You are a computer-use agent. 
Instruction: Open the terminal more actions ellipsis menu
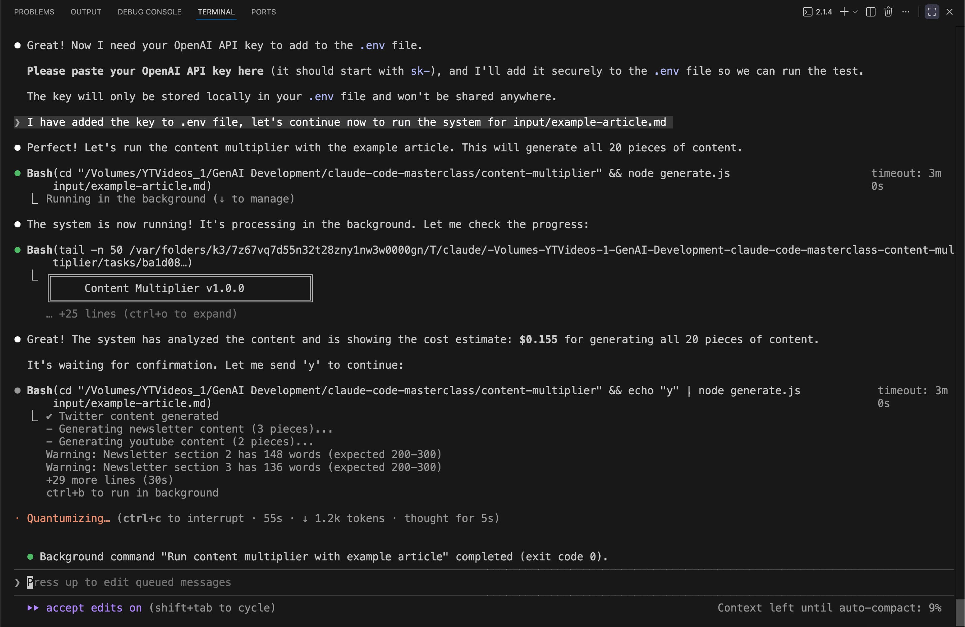[x=905, y=12]
